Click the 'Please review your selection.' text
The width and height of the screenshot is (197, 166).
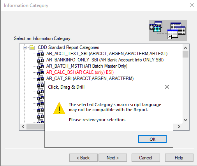[97, 120]
